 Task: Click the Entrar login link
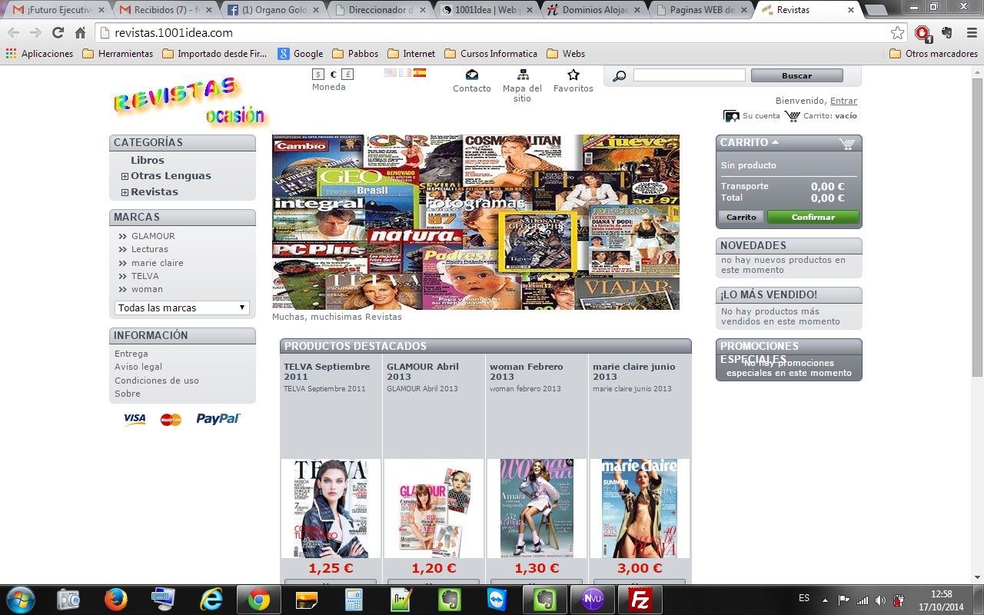843,101
